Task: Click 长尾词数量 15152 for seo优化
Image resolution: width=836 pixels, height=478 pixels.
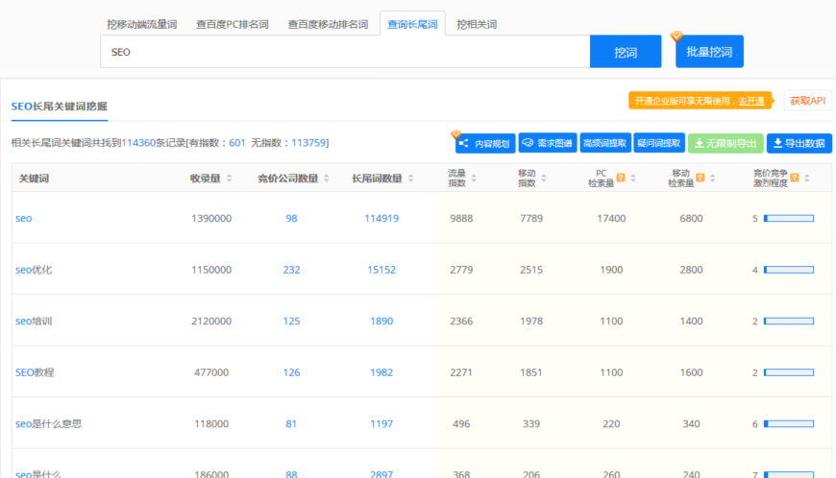Action: pyautogui.click(x=381, y=270)
